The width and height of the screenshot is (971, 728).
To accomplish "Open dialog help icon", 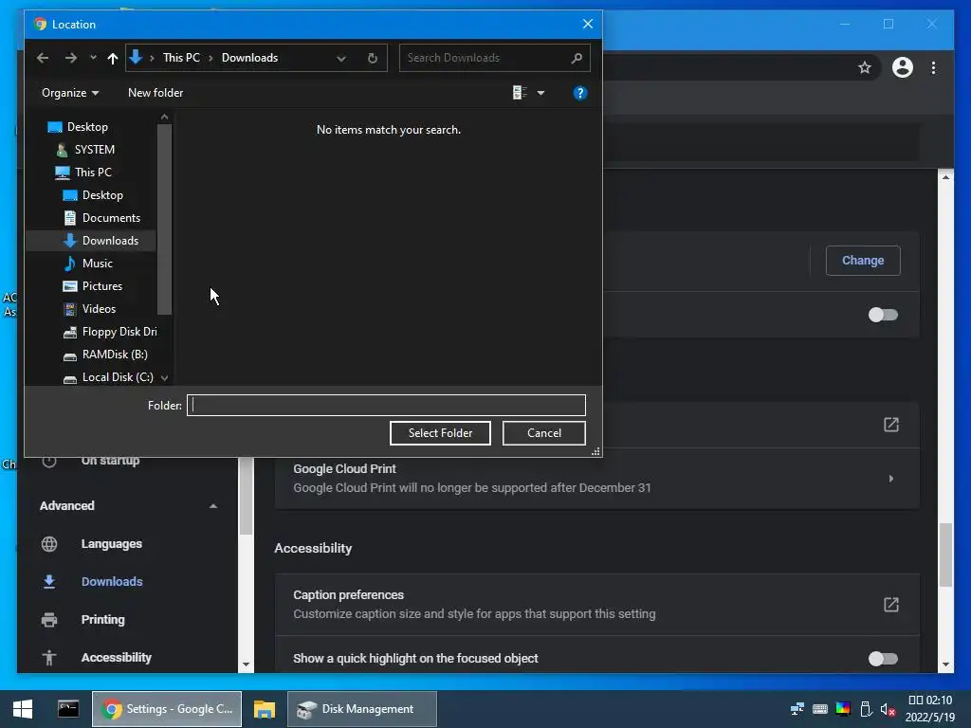I will tap(579, 93).
